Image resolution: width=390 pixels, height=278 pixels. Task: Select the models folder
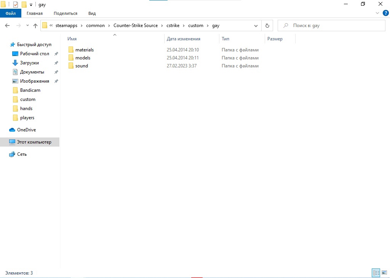coord(83,58)
